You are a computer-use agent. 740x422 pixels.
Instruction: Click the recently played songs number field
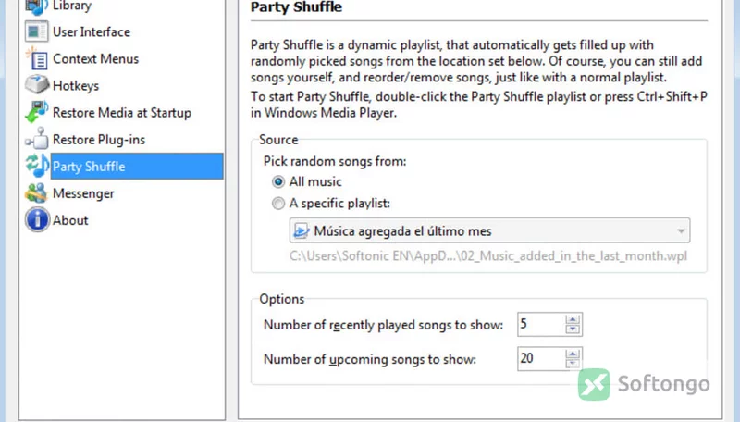coord(541,324)
